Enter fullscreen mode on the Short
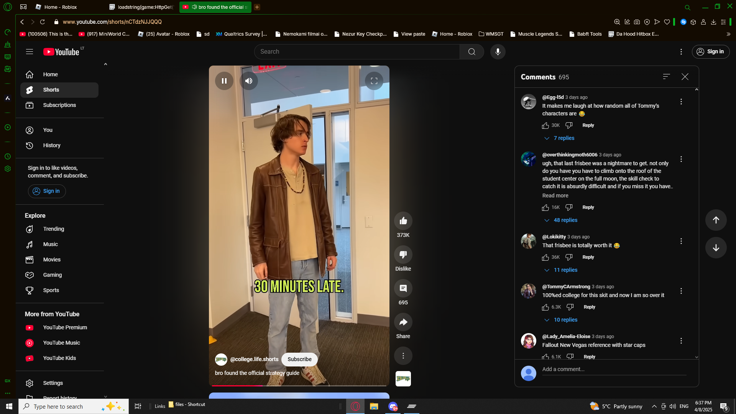The height and width of the screenshot is (414, 736). click(x=374, y=81)
